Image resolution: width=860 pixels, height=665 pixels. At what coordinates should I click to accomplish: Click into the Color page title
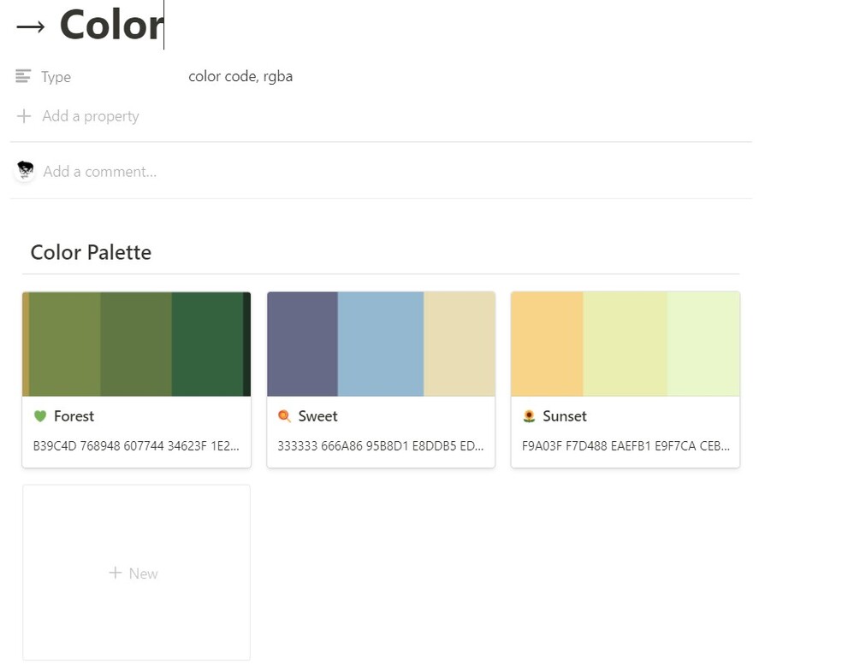tap(110, 26)
